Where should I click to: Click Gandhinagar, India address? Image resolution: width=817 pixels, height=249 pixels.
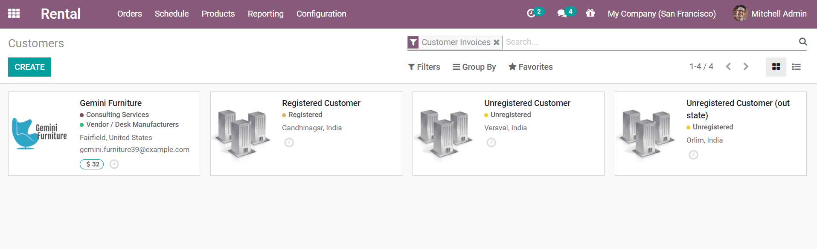(312, 128)
